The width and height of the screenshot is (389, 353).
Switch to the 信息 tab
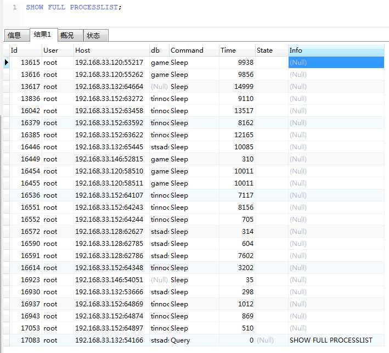click(16, 35)
